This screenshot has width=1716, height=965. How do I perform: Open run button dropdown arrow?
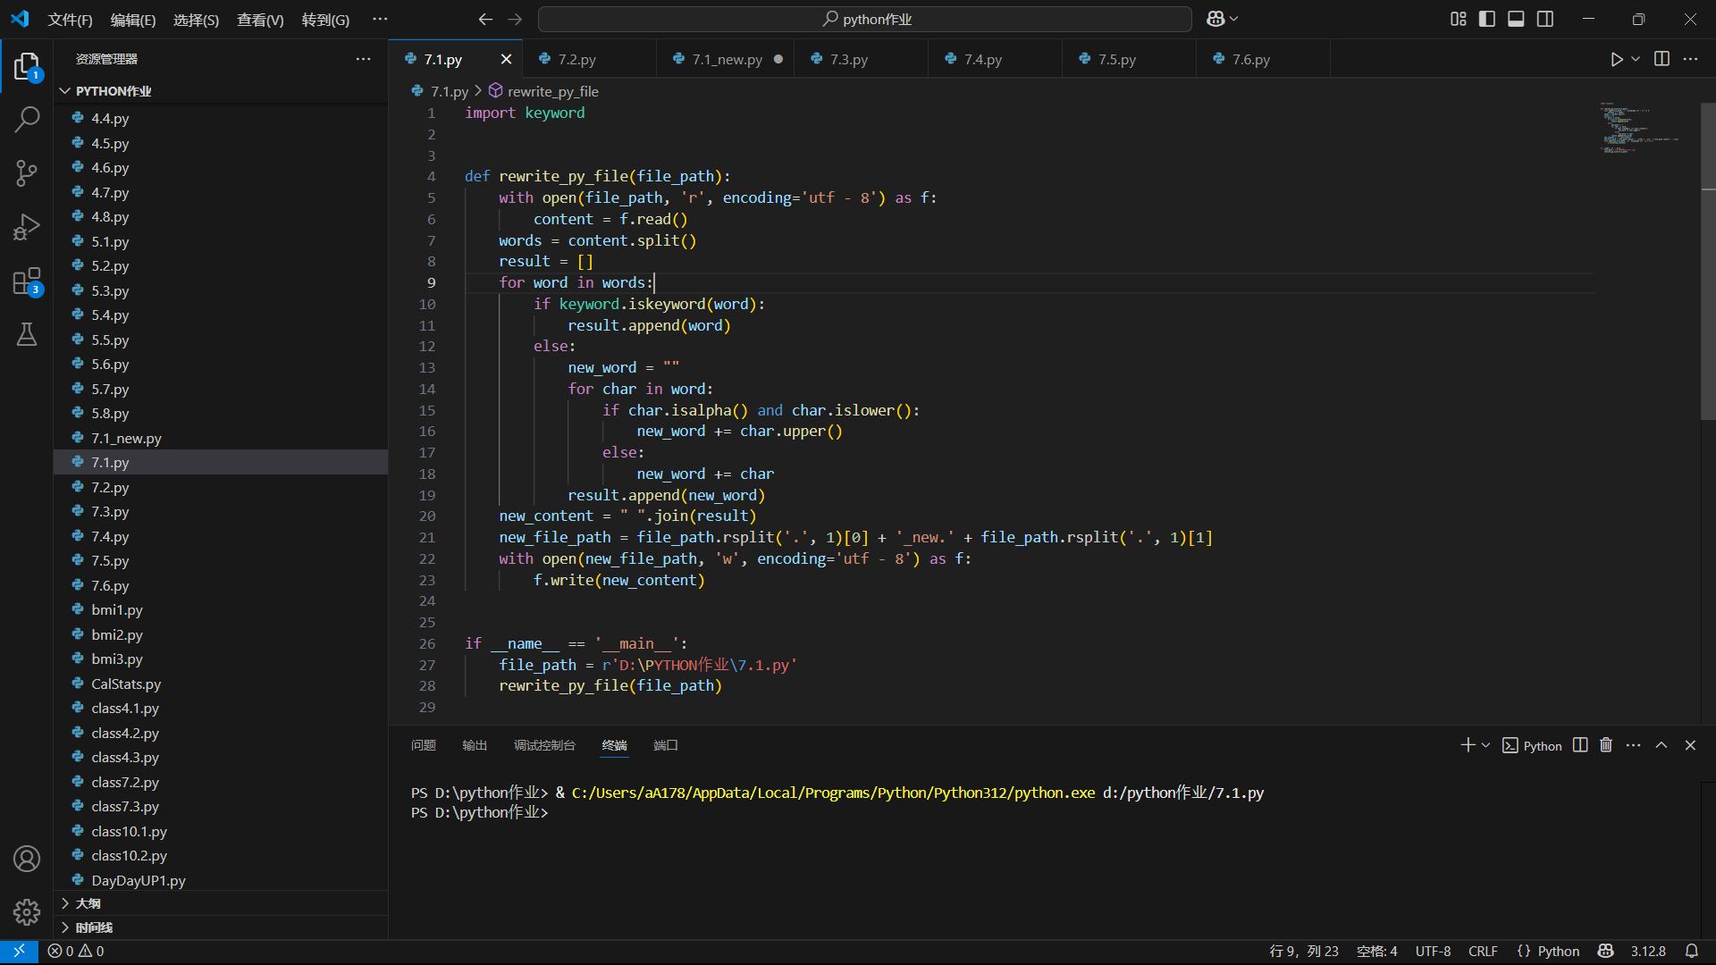pos(1636,59)
